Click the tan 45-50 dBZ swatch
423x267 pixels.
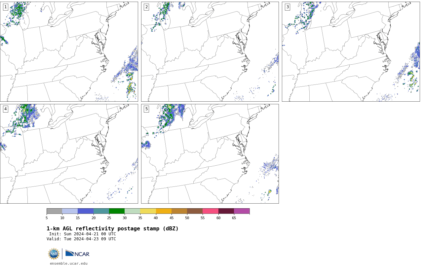pos(179,211)
